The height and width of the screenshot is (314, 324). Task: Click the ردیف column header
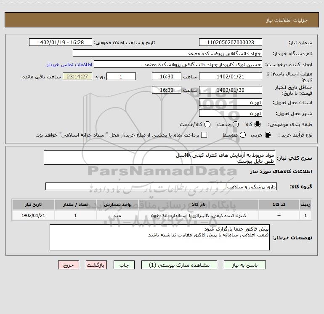305,204
